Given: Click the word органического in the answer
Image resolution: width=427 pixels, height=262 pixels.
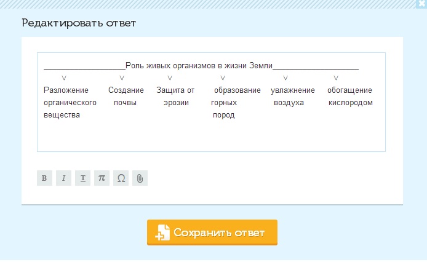Looking at the screenshot, I should [x=70, y=103].
